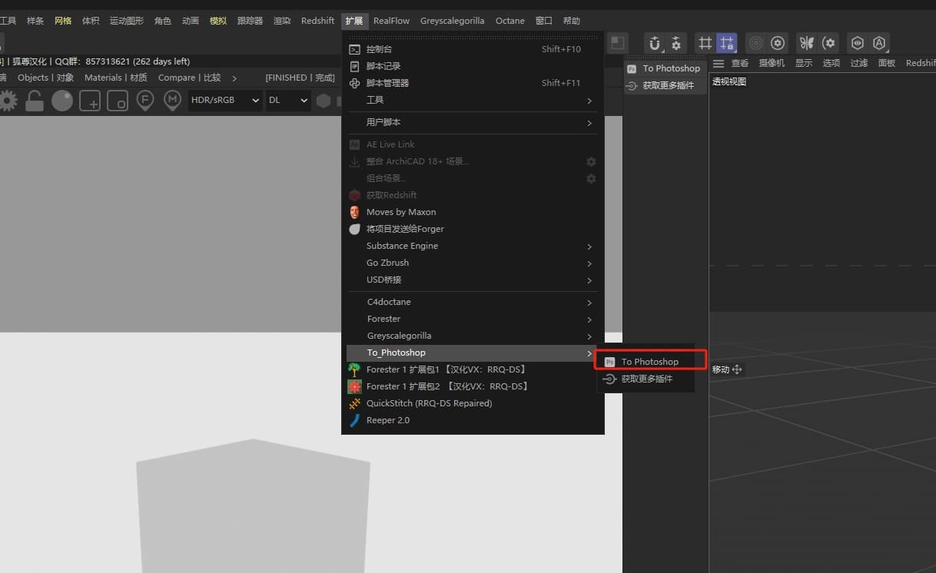Expand the 工具 submenu
This screenshot has width=936, height=573.
pos(473,100)
